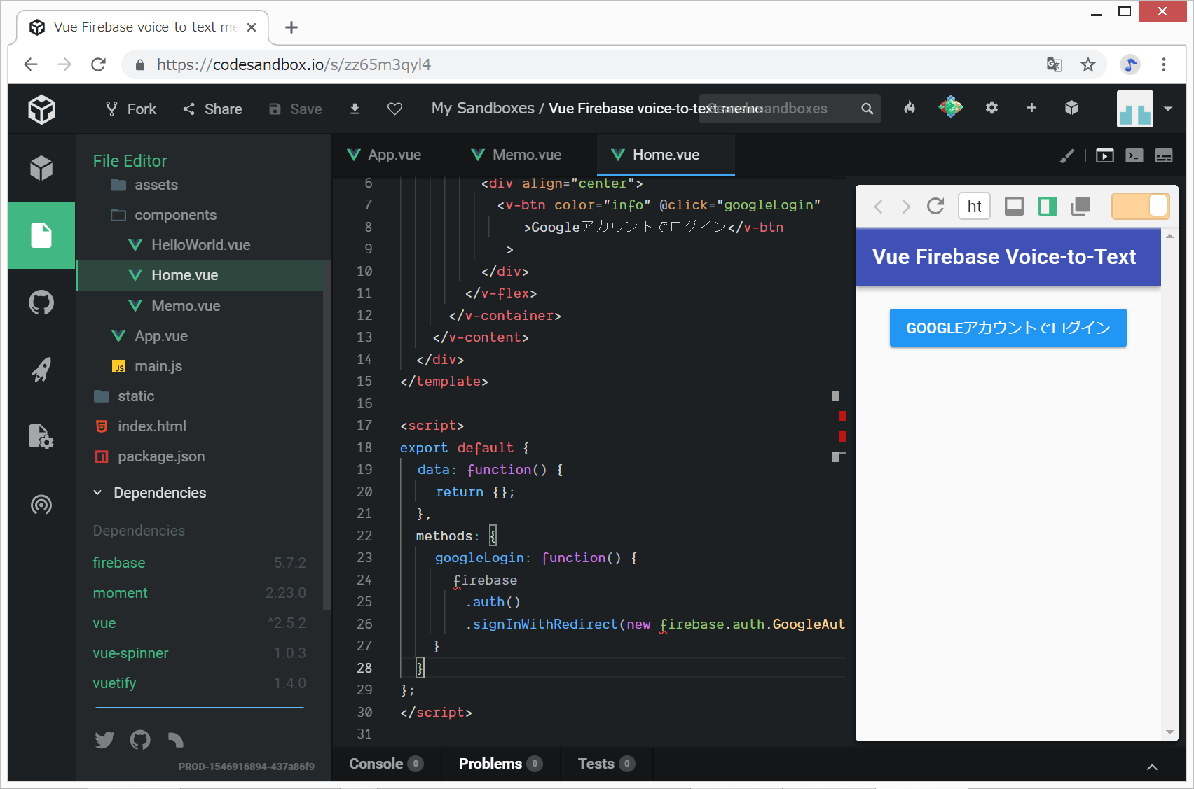Refresh the preview pane
Image resolution: width=1194 pixels, height=789 pixels.
[935, 206]
